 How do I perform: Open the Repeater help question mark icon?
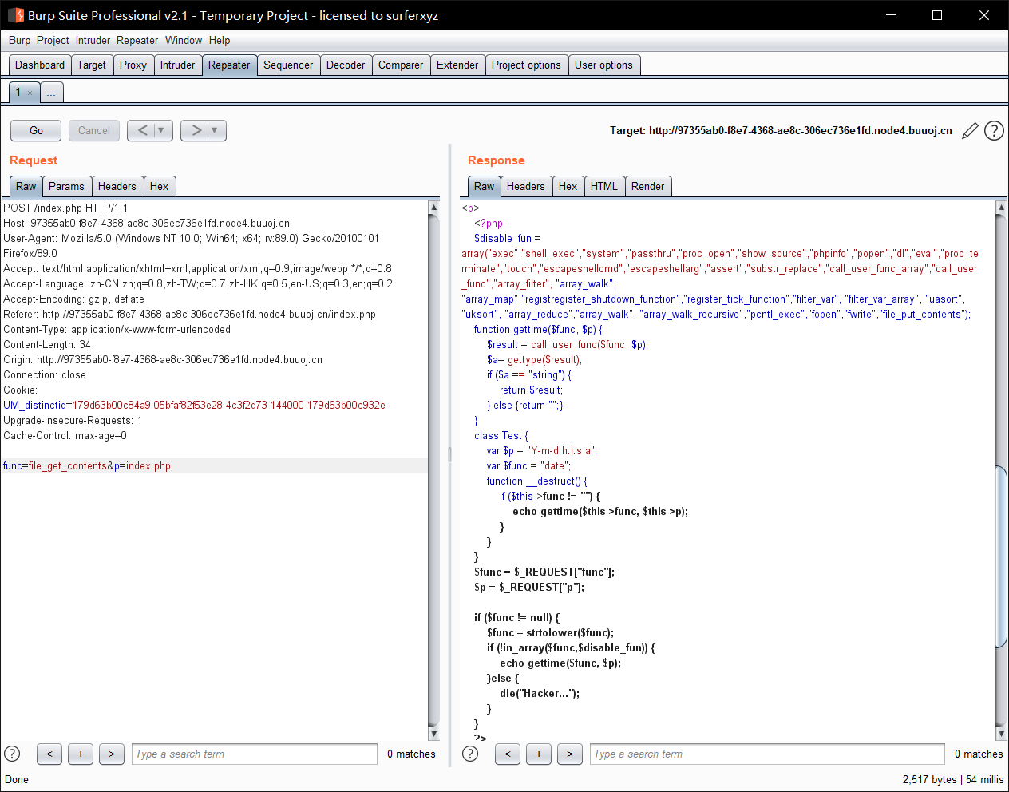pyautogui.click(x=994, y=131)
